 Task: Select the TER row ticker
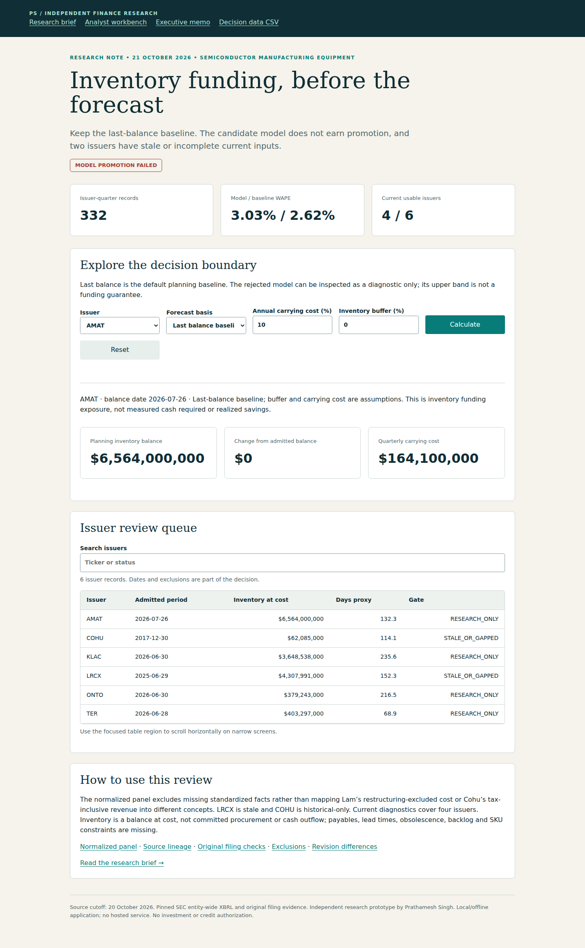coord(92,714)
